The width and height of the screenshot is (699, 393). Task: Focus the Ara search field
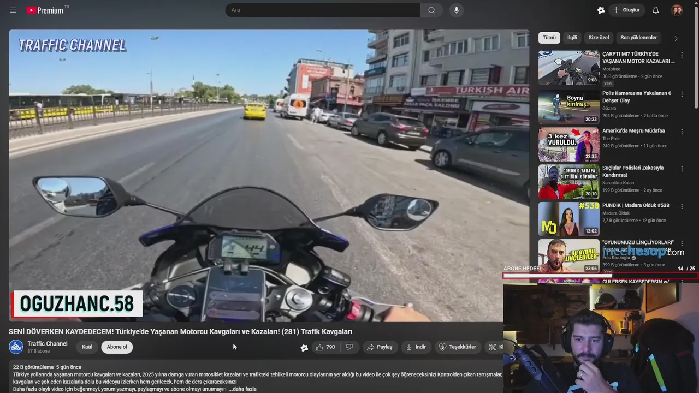coord(323,10)
